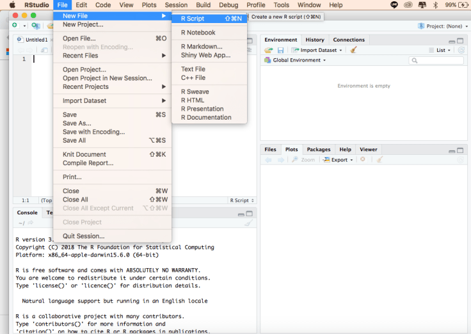Select Save with Encoding option

coord(113,132)
